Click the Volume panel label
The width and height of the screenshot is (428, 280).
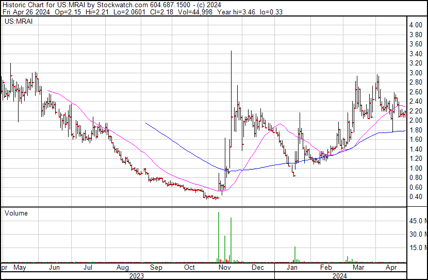(x=16, y=213)
